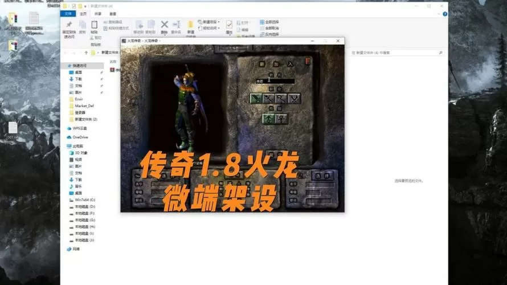The height and width of the screenshot is (285, 507).
Task: Open the New item (新建项目) dropdown
Action: point(209,22)
